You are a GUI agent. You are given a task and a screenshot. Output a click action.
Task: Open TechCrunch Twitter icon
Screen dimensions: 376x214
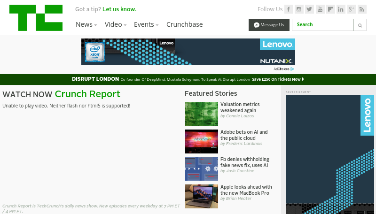pyautogui.click(x=309, y=9)
